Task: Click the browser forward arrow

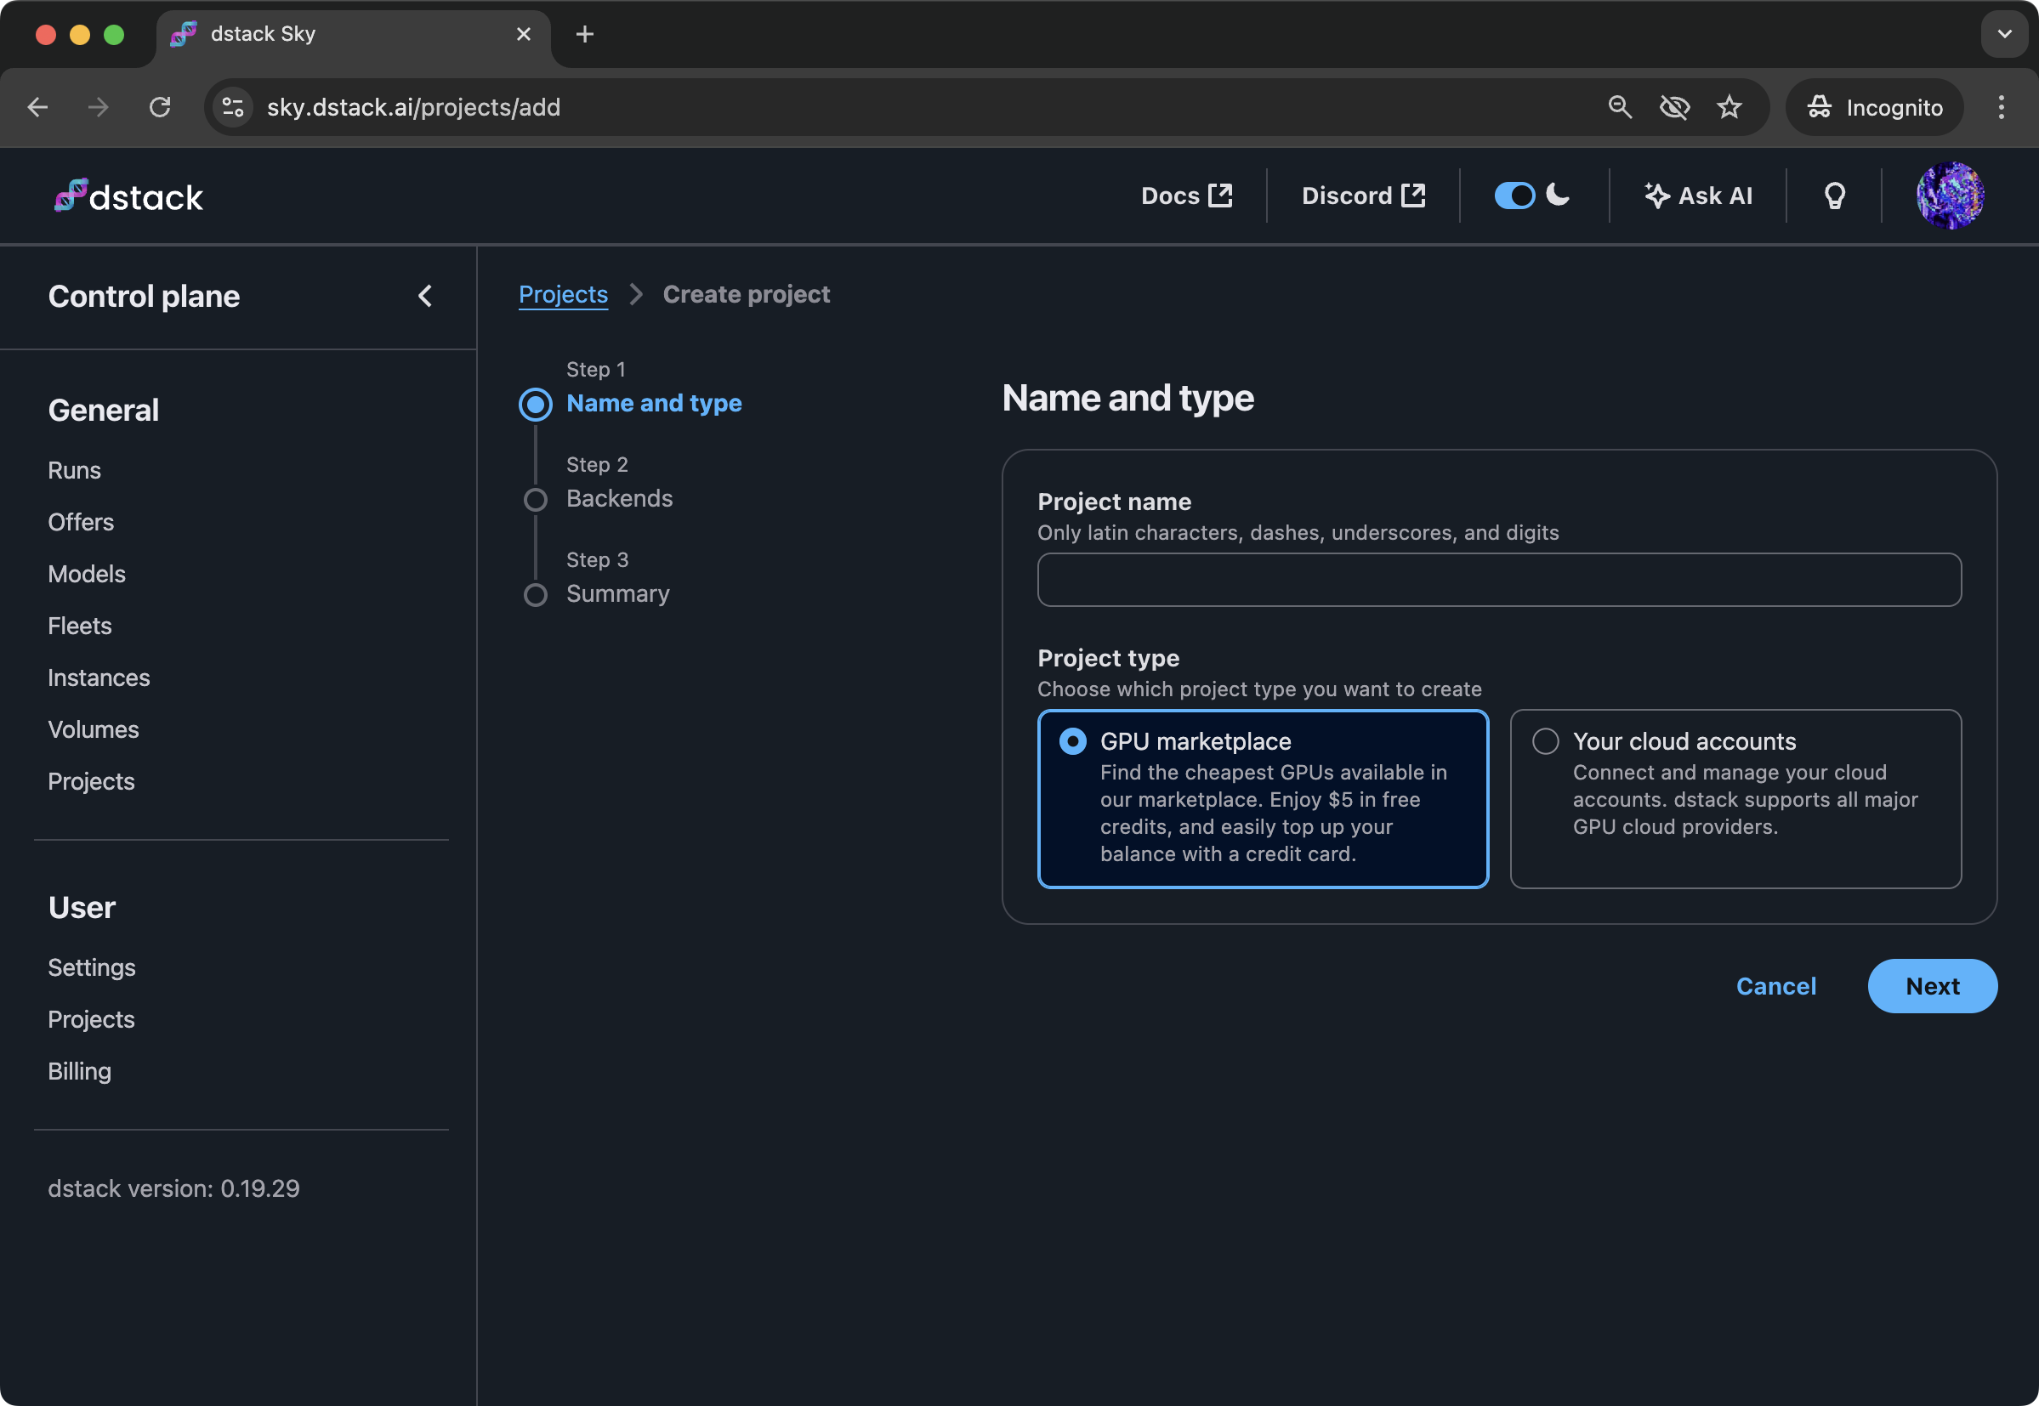Action: pyautogui.click(x=99, y=107)
